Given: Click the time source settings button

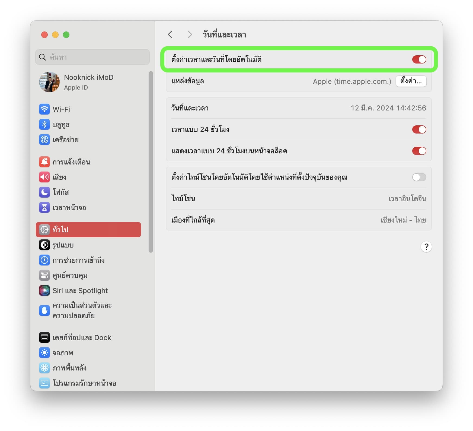Looking at the screenshot, I should [x=411, y=81].
